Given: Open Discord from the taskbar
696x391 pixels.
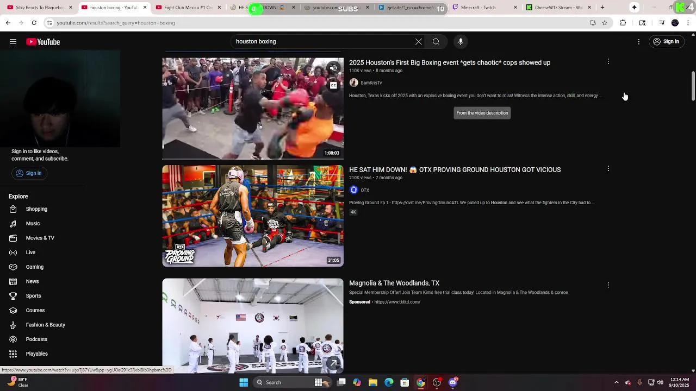Looking at the screenshot, I should 453,382.
